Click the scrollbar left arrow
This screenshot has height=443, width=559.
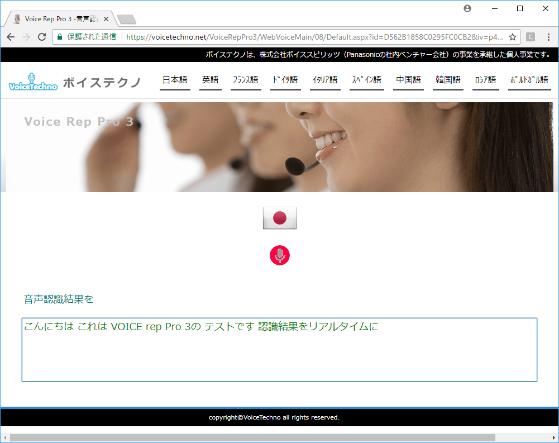point(5,437)
